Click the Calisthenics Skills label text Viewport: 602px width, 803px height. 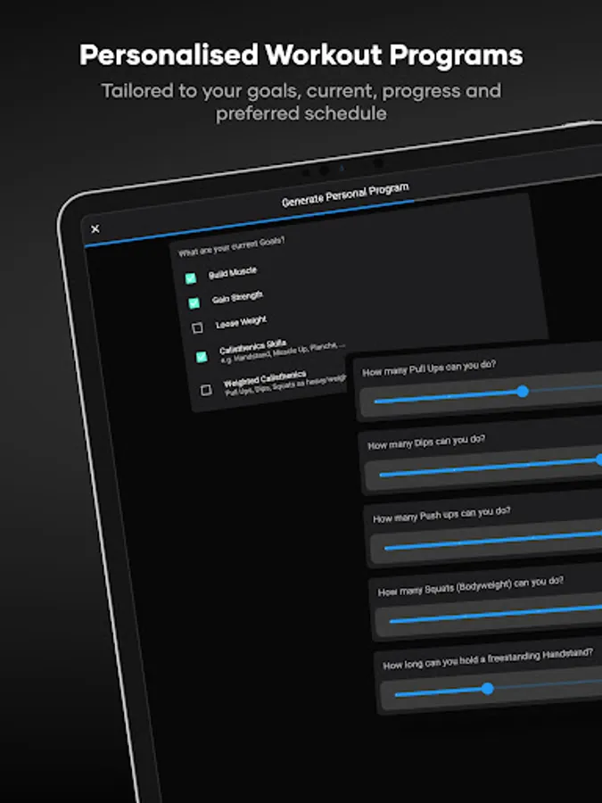(x=253, y=346)
